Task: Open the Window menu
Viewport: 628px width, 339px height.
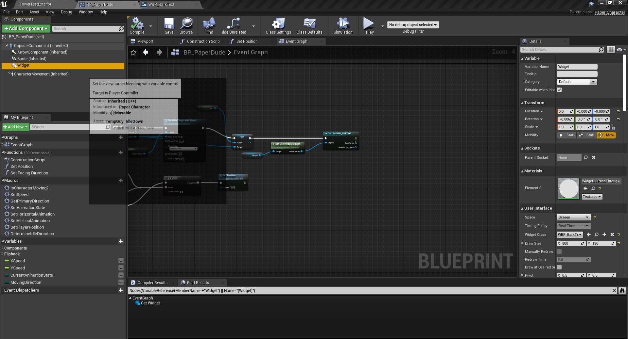Action: (x=86, y=12)
